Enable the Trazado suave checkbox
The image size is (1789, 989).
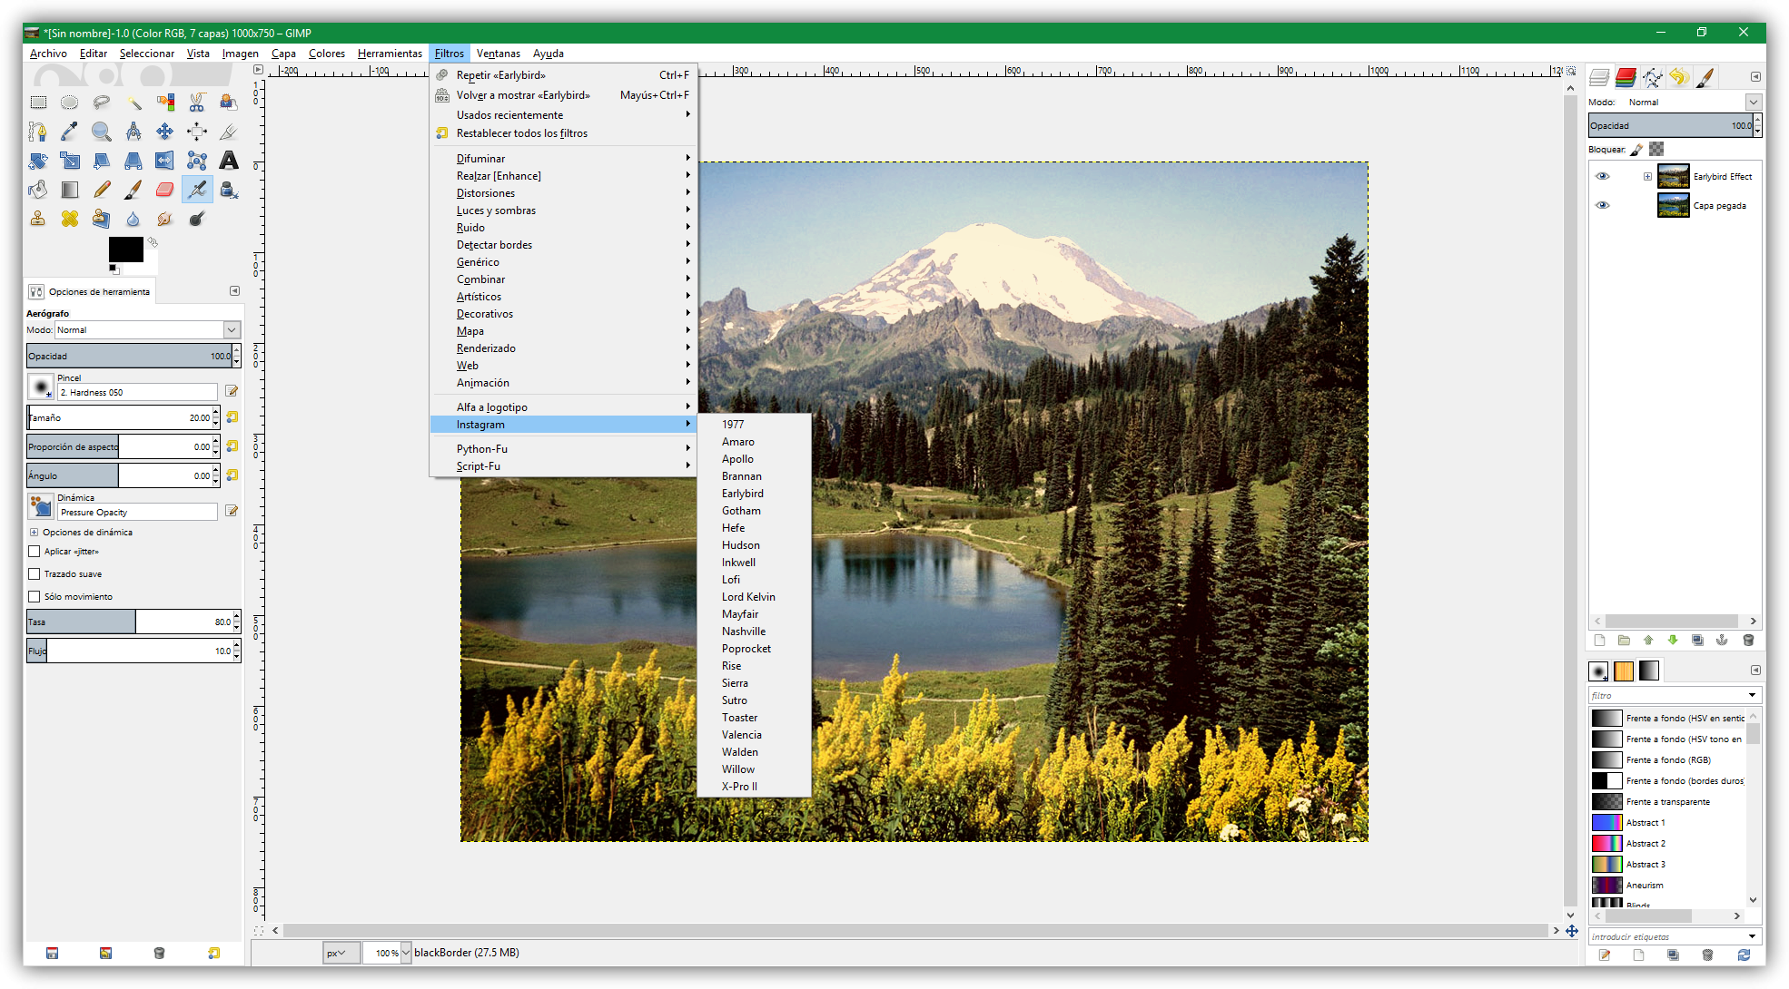pos(35,574)
